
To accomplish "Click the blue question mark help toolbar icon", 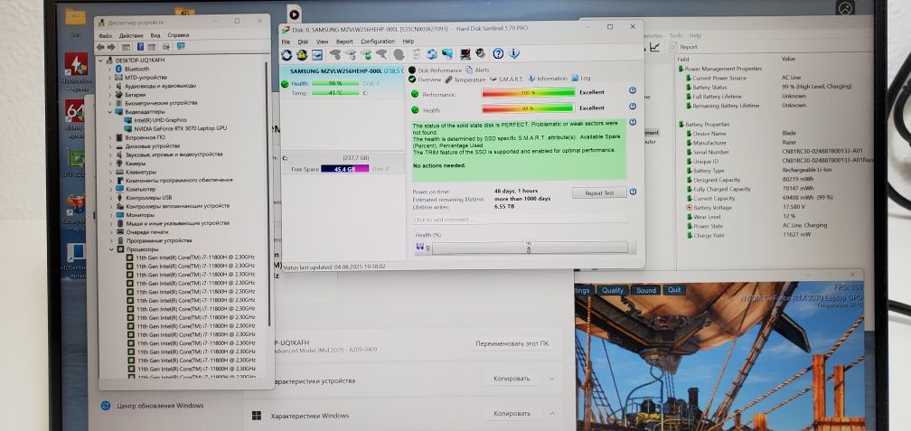I will coord(498,54).
